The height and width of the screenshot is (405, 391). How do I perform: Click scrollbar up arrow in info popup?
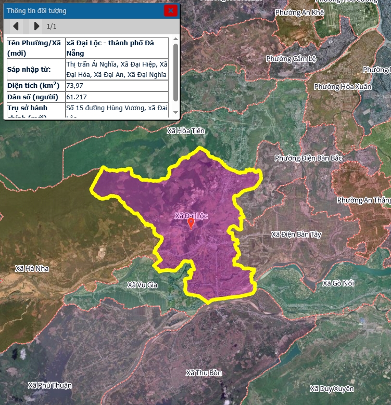[x=175, y=41]
